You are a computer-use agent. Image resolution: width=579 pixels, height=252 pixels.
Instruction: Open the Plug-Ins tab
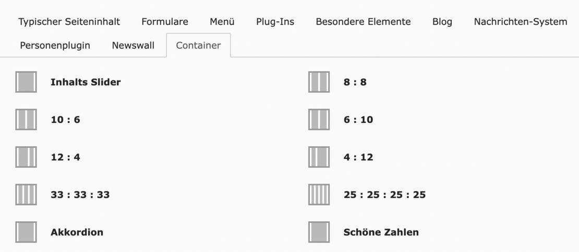[x=275, y=22]
